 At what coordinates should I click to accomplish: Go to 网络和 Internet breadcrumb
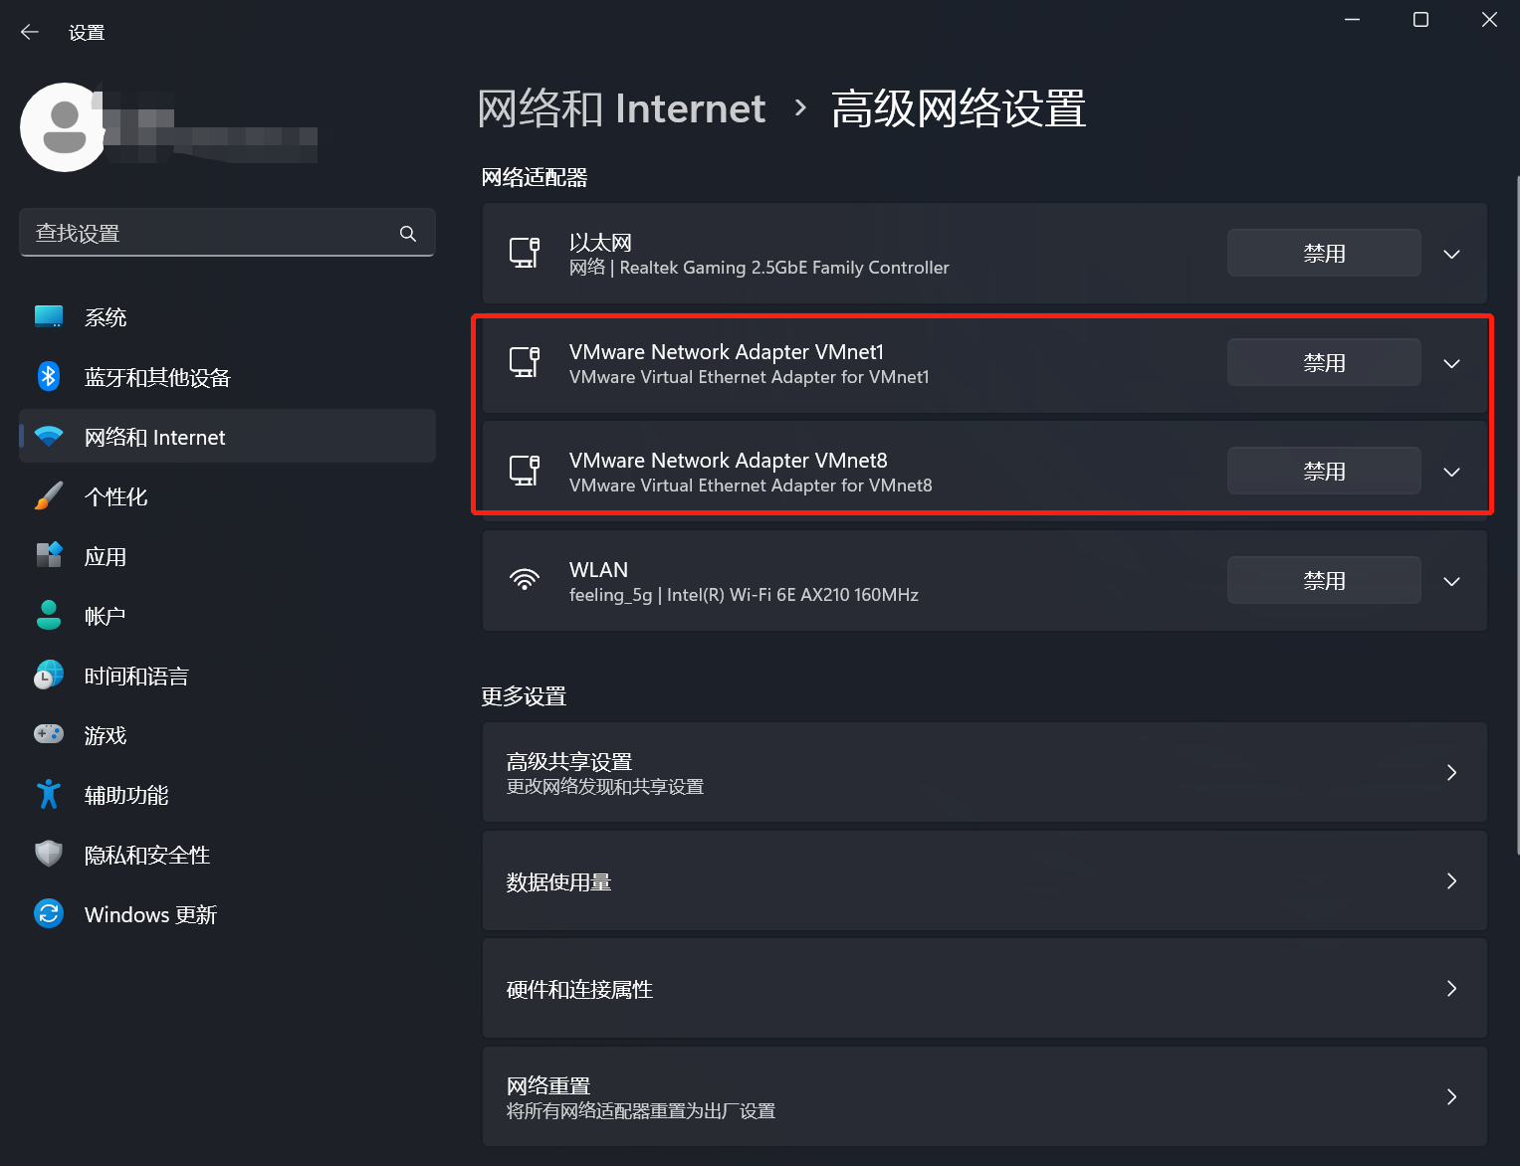[x=621, y=108]
